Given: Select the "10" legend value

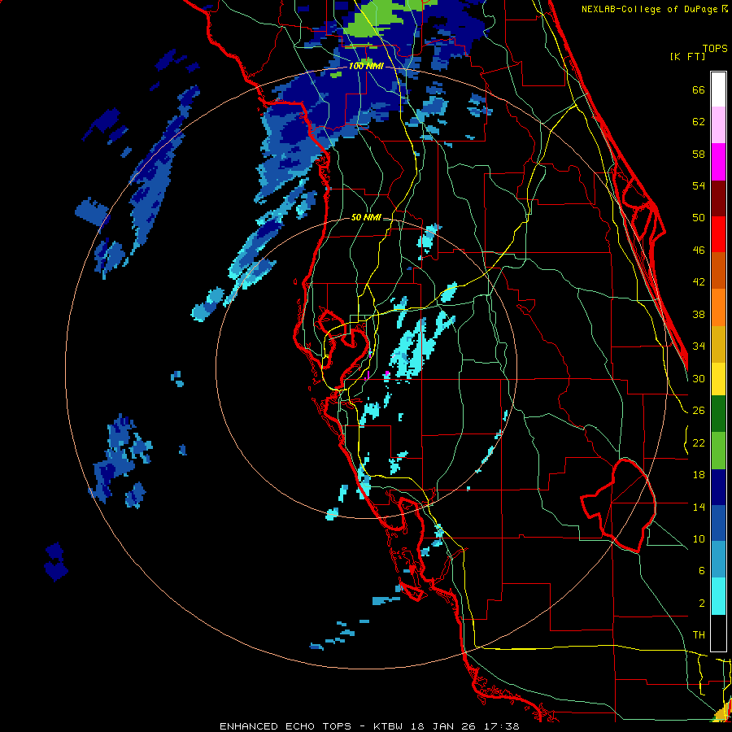Looking at the screenshot, I should [x=699, y=538].
